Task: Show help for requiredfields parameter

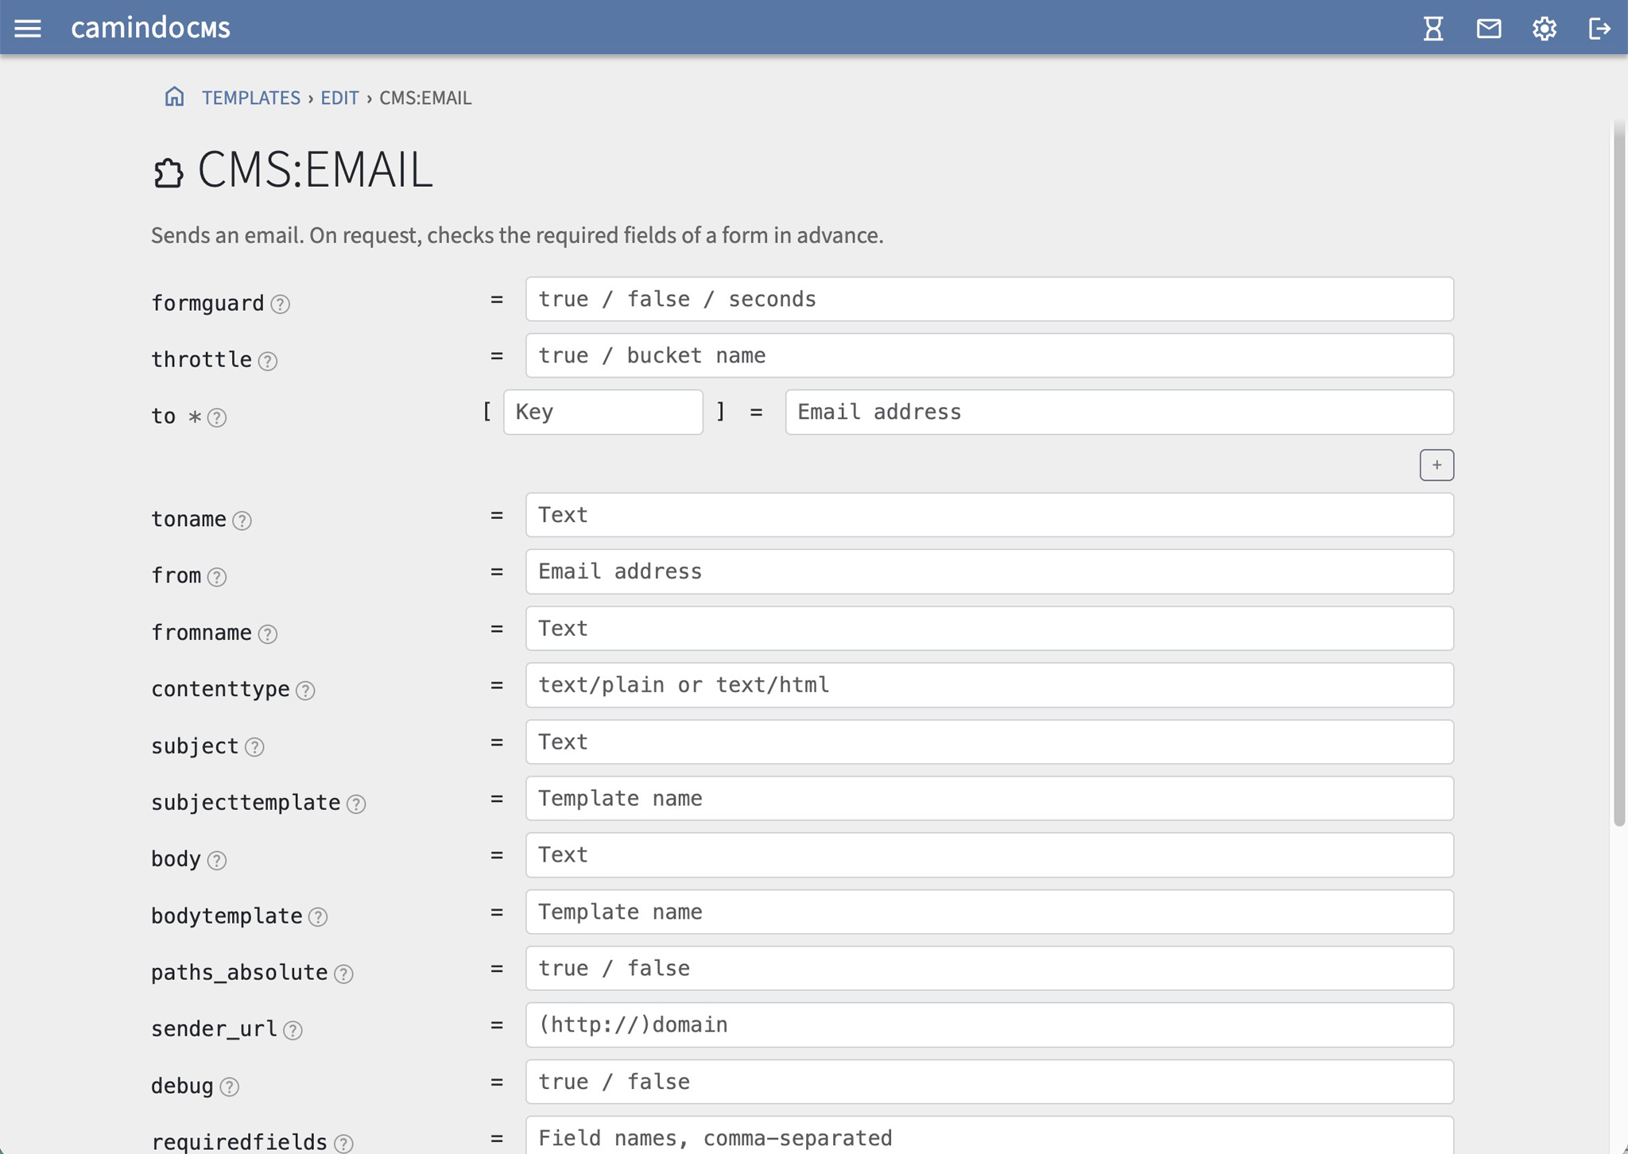Action: tap(343, 1144)
